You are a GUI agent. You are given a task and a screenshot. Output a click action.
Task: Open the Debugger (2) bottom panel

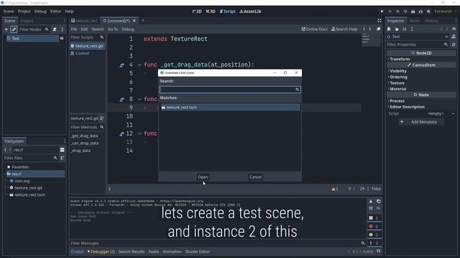[101, 252]
